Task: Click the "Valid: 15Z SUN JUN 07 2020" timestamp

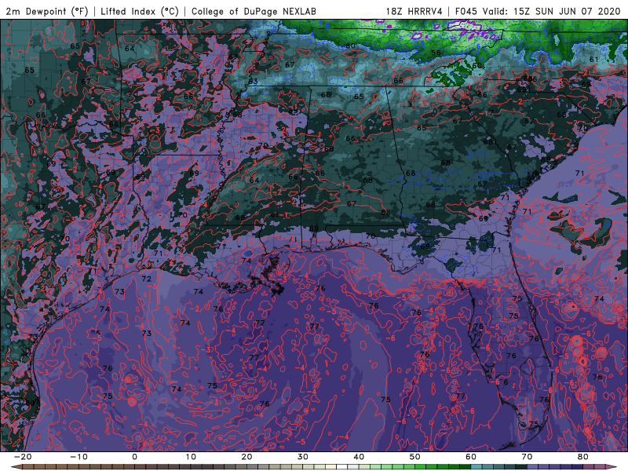Action: pos(551,11)
